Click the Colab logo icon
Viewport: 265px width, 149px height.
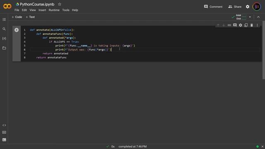click(7, 7)
